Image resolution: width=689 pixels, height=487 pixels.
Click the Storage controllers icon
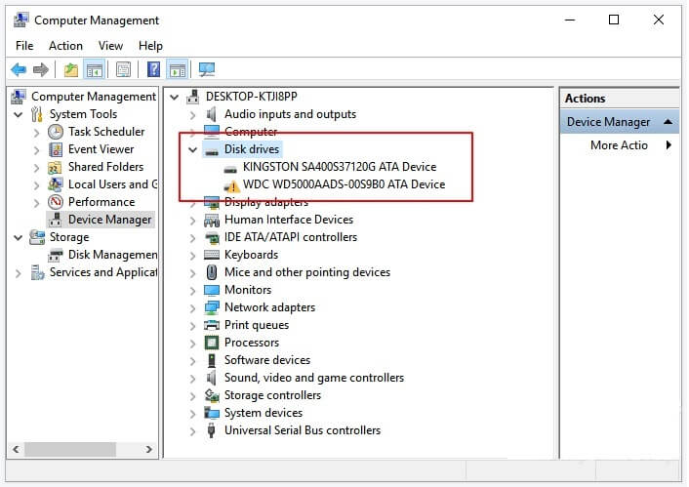pyautogui.click(x=212, y=395)
